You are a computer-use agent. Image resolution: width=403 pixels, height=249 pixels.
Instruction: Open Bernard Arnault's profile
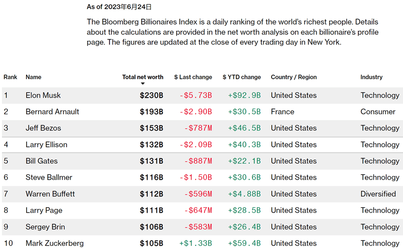(52, 111)
